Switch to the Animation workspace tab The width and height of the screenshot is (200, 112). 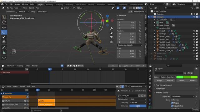pos(101,5)
